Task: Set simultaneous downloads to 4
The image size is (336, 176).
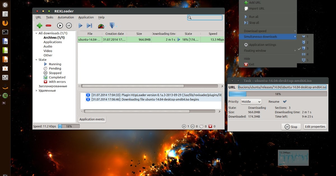Action: click(x=306, y=54)
